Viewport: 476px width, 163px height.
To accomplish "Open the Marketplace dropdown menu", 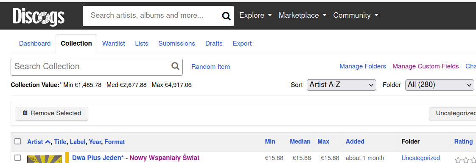I will (x=302, y=15).
